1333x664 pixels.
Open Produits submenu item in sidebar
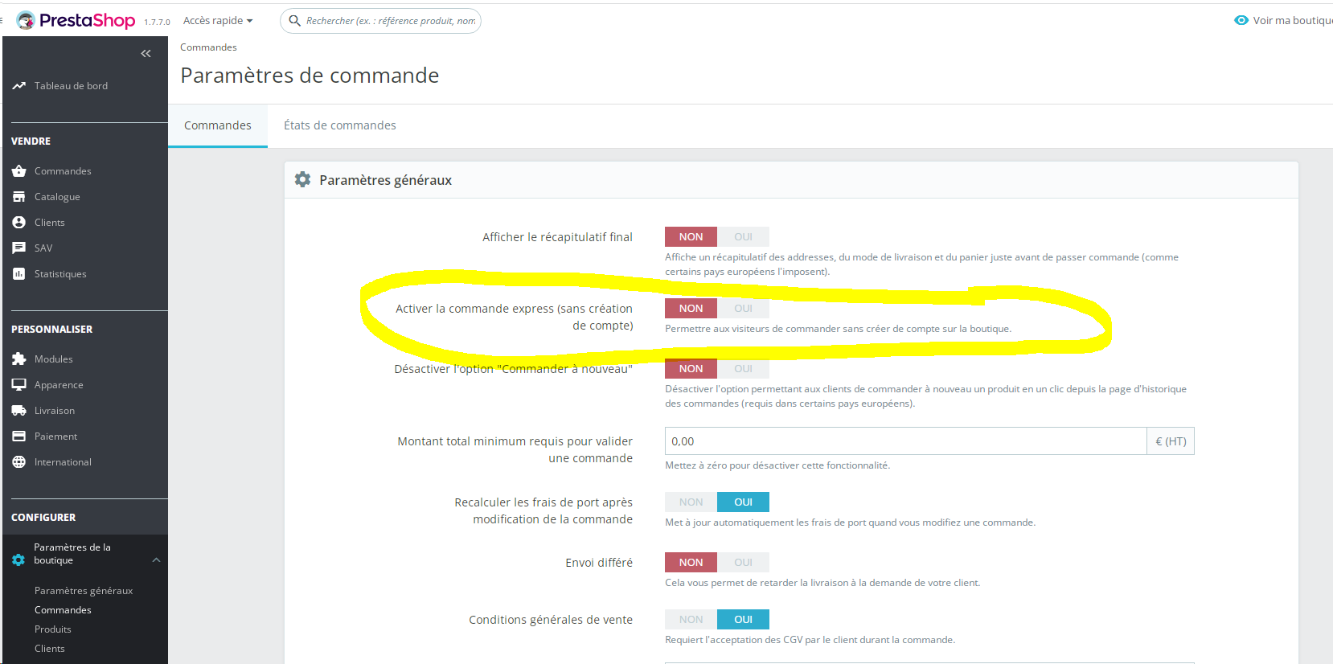click(53, 629)
